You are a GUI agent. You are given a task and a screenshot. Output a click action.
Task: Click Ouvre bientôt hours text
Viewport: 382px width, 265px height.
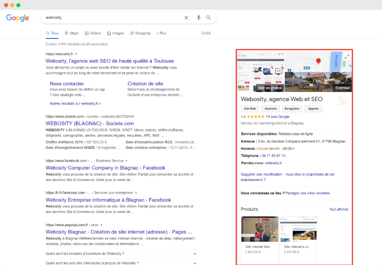coord(269,149)
